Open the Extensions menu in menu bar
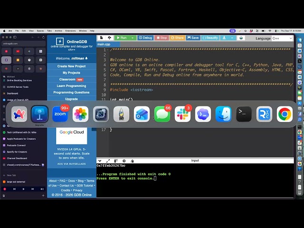This screenshot has height=228, width=304. pos(70,31)
